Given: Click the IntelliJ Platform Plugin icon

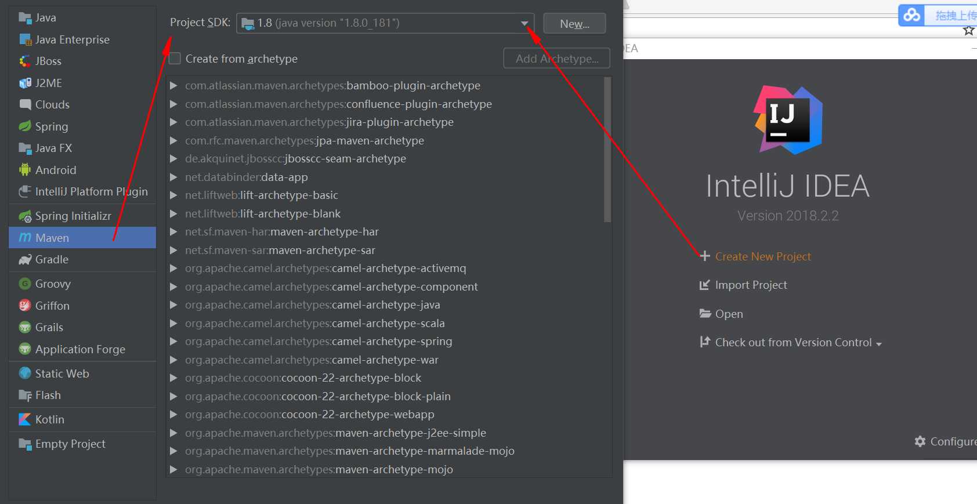Looking at the screenshot, I should 25,191.
